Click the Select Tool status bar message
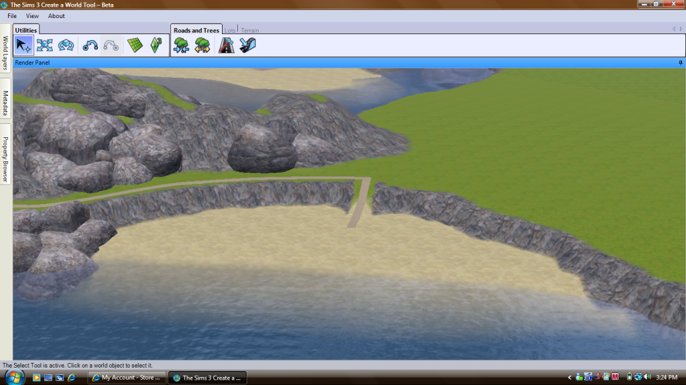The height and width of the screenshot is (385, 686). 77,366
